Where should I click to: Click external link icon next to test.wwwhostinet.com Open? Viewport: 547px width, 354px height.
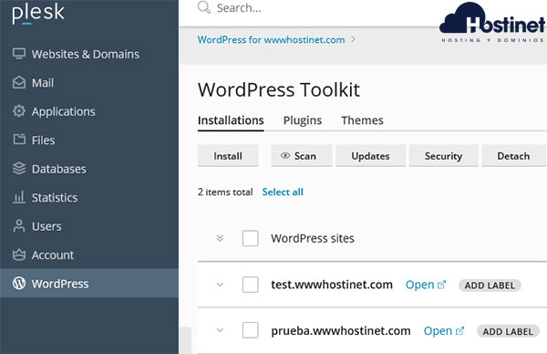pos(441,285)
